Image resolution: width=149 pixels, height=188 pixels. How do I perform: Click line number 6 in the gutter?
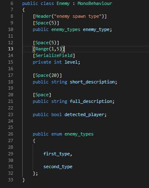point(12,3)
